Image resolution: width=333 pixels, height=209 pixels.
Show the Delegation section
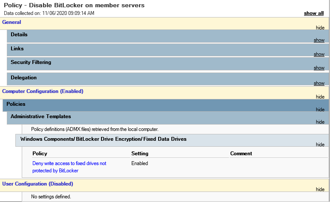[319, 83]
